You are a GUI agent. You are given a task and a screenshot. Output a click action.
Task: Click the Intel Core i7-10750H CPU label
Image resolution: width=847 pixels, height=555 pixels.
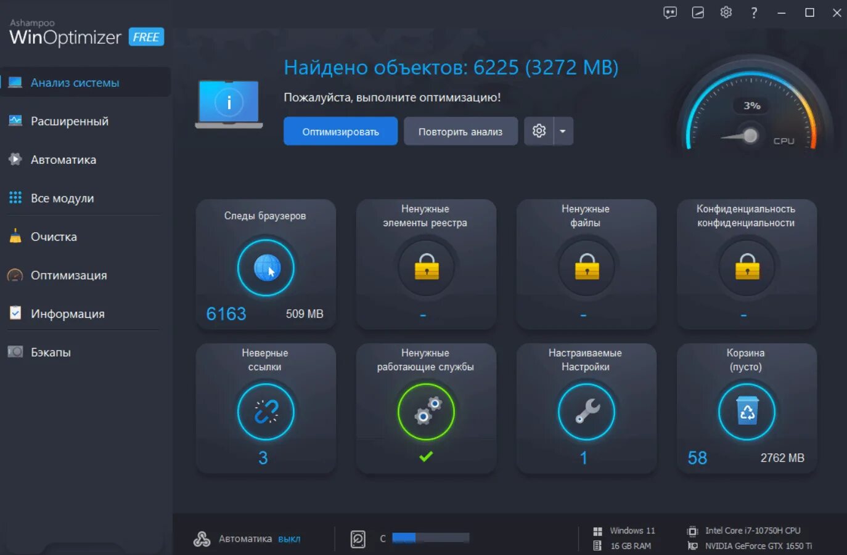pyautogui.click(x=753, y=530)
